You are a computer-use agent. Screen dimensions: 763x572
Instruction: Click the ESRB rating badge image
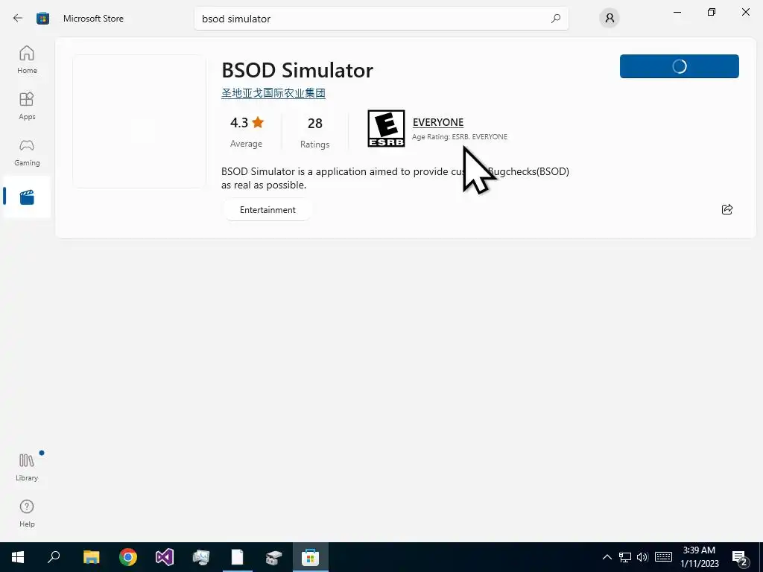pyautogui.click(x=386, y=128)
